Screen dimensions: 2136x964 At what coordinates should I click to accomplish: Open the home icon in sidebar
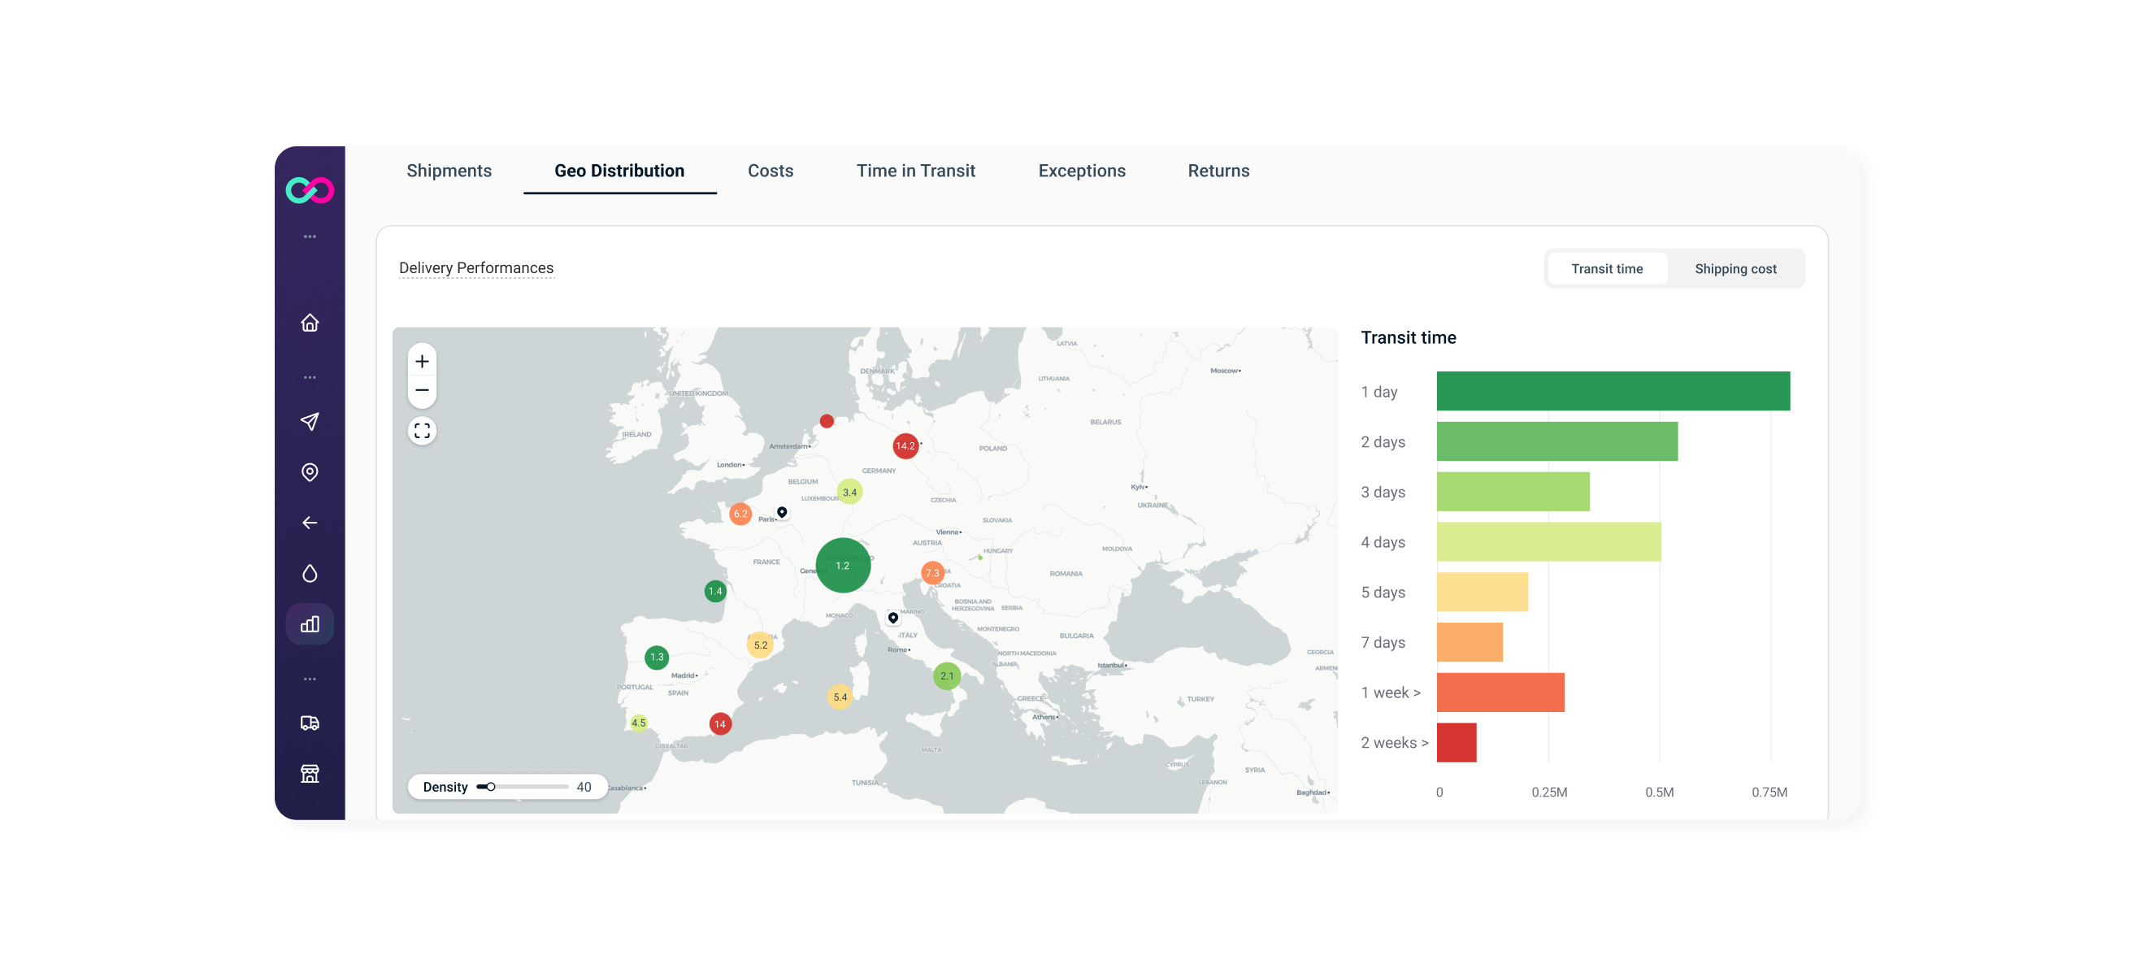[310, 323]
